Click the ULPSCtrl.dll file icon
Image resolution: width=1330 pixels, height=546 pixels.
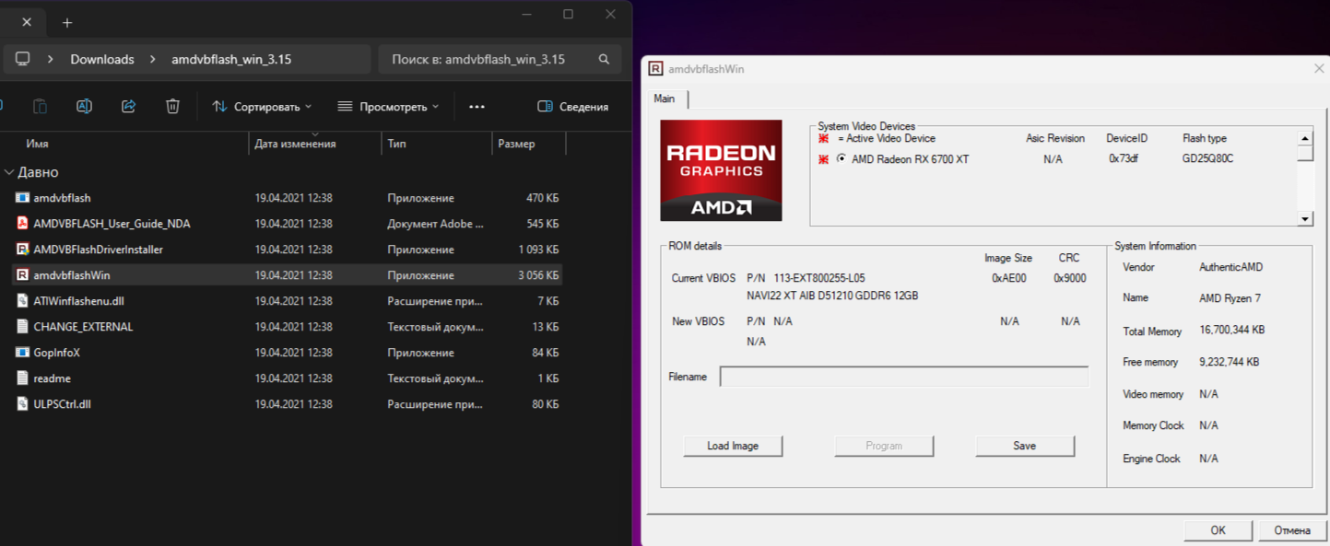point(23,404)
